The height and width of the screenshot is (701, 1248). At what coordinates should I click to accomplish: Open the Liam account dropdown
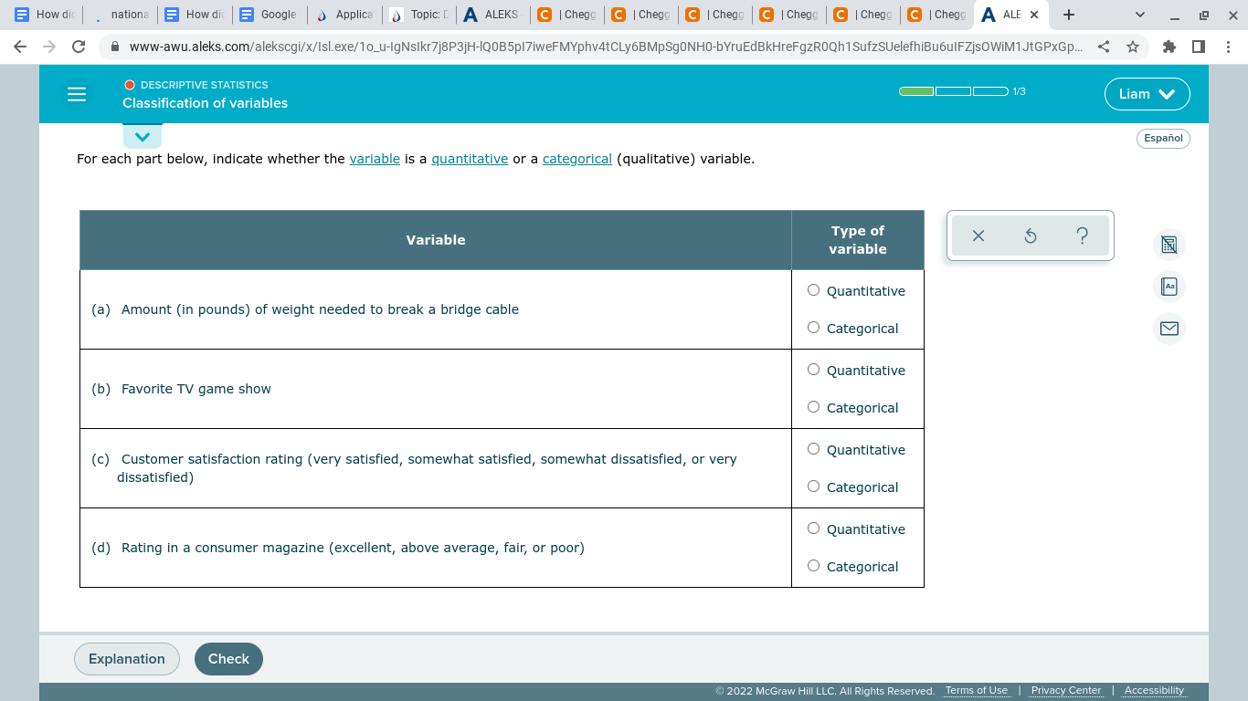1147,94
